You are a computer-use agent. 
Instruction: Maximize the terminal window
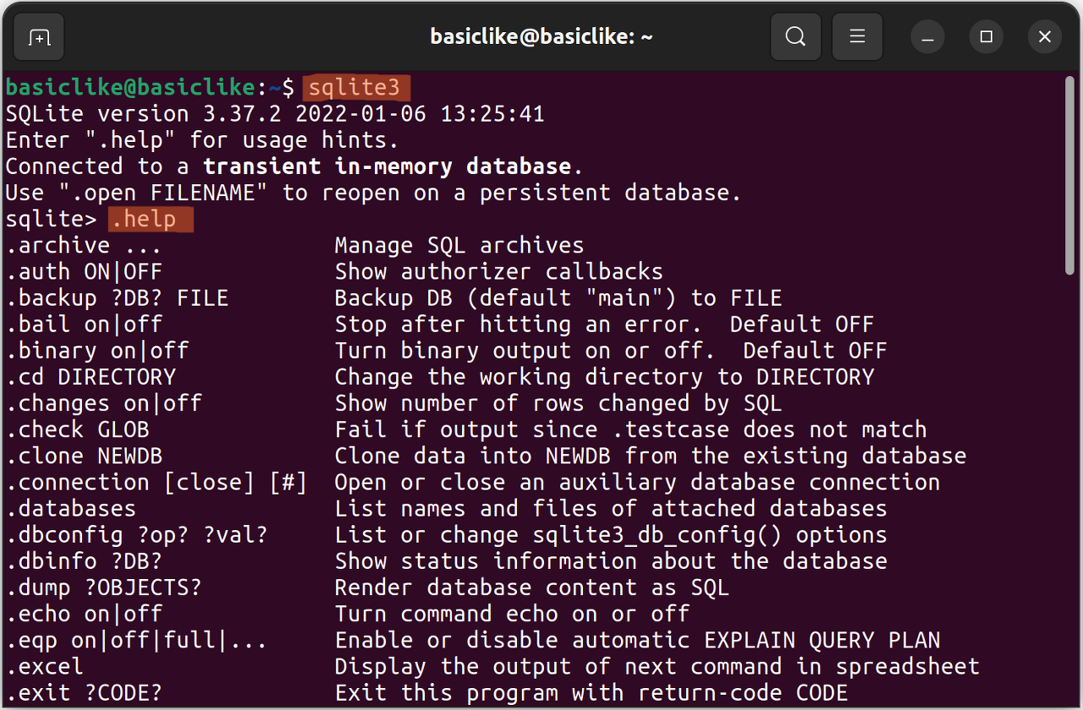tap(986, 37)
